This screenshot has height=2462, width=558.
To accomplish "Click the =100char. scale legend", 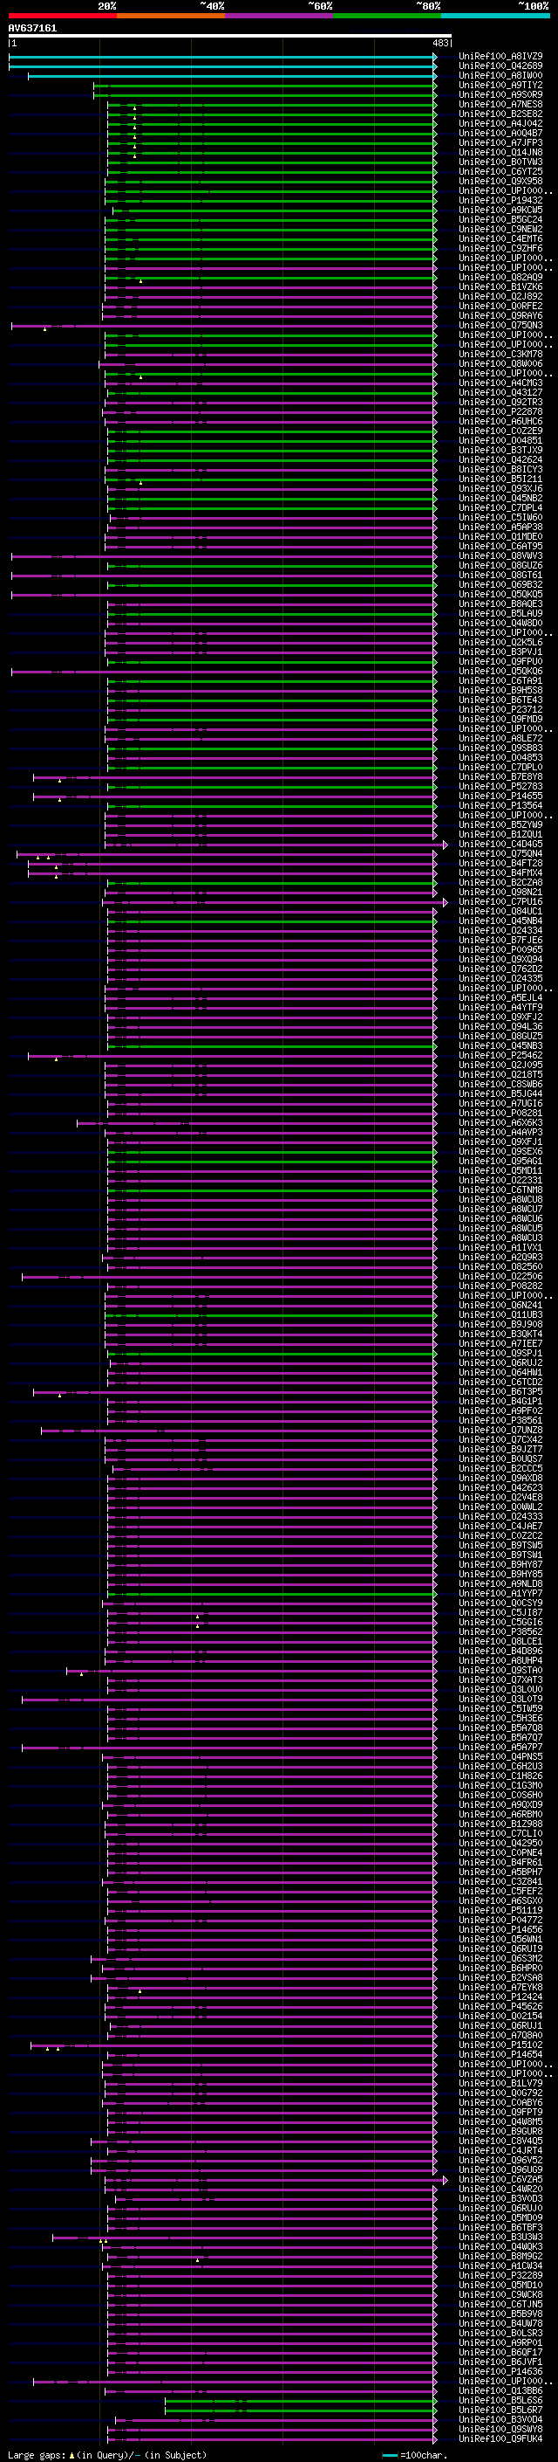I will (x=416, y=2454).
